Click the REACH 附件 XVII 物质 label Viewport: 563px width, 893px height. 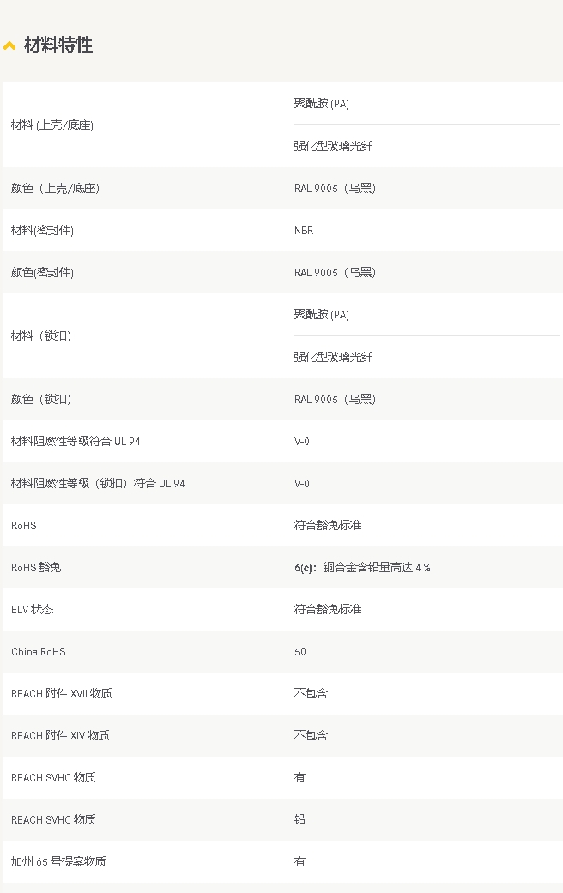[x=61, y=694]
